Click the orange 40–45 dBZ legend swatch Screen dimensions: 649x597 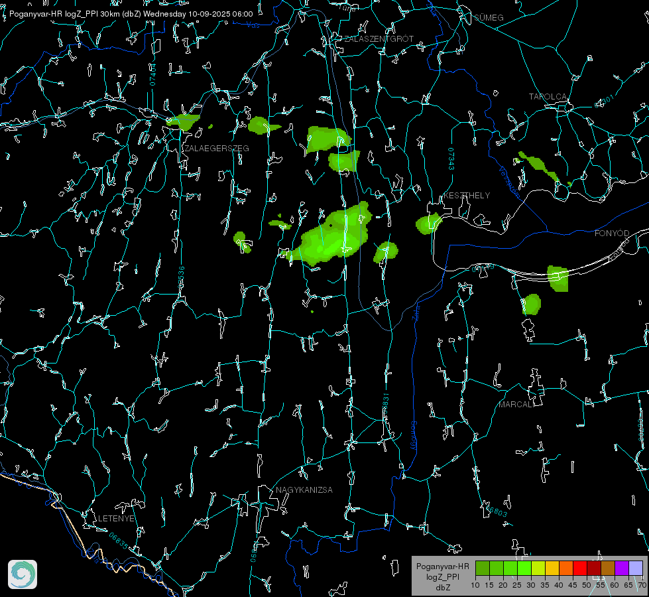[566, 568]
